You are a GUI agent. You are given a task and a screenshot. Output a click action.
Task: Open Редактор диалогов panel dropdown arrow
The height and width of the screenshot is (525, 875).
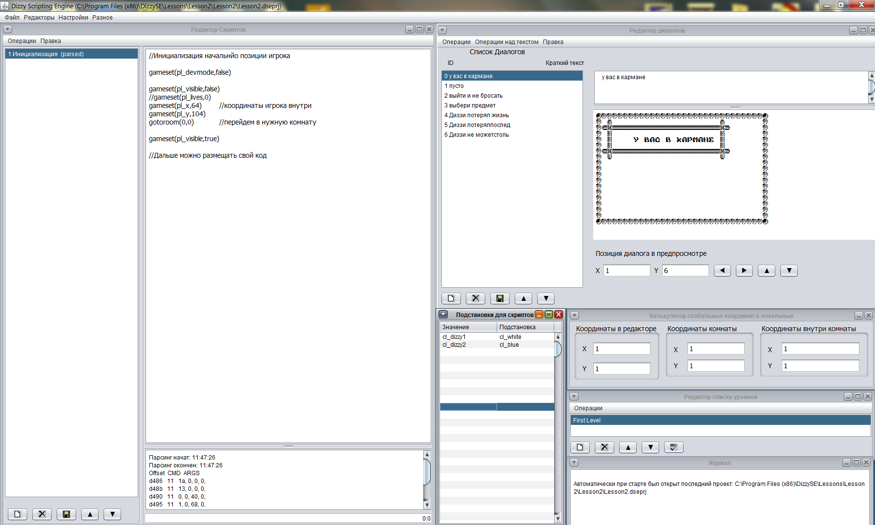pyautogui.click(x=442, y=30)
